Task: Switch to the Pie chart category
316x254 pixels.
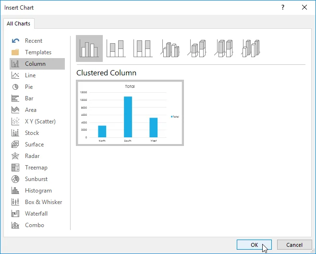Action: [x=37, y=87]
